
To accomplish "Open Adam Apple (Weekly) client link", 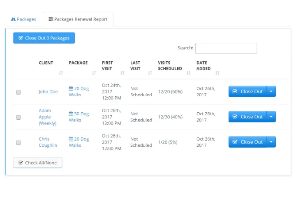I will coord(48,117).
